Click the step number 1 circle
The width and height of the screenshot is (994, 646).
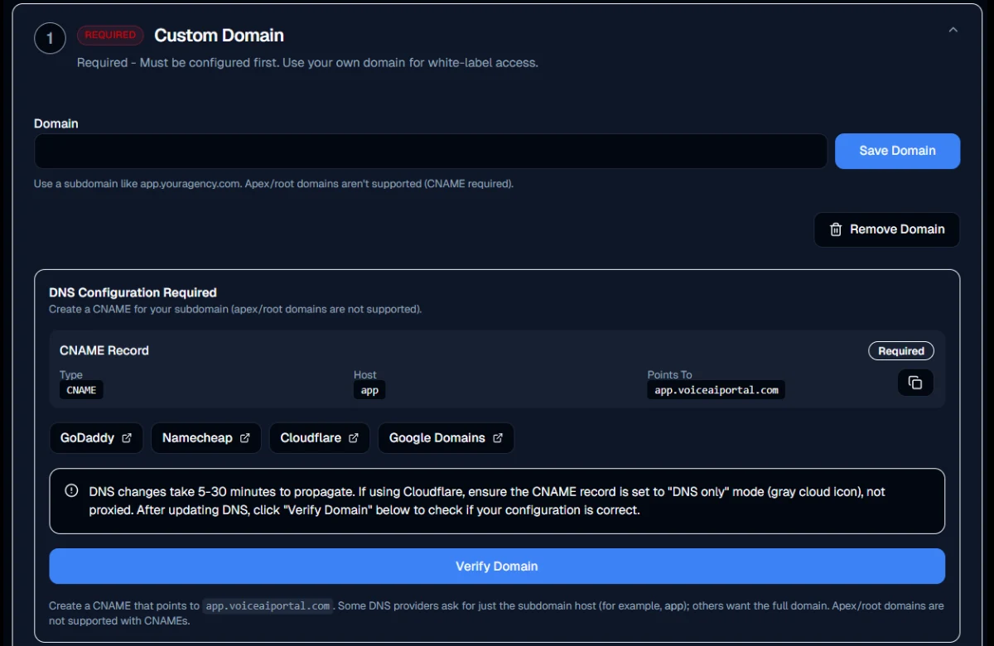click(49, 38)
